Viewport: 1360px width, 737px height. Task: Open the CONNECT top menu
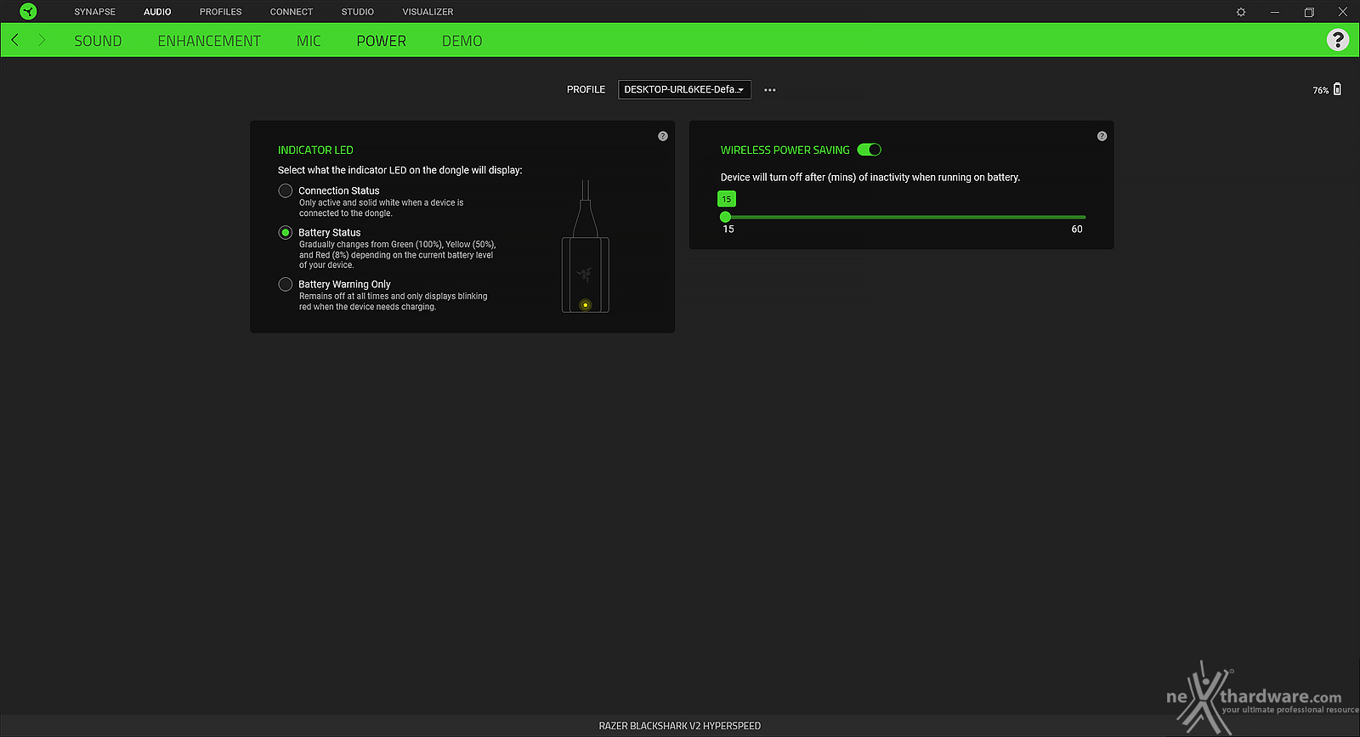[292, 12]
